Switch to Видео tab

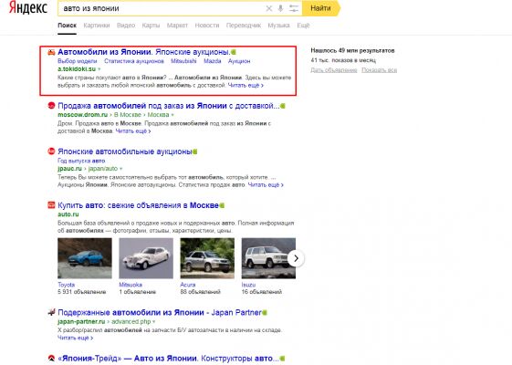coord(126,26)
